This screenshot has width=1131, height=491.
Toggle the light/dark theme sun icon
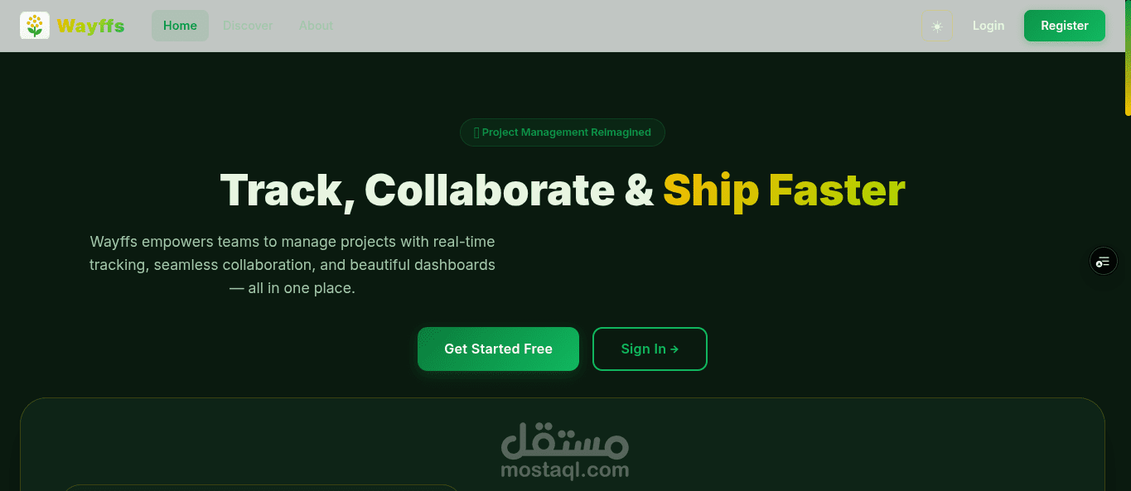[x=937, y=26]
